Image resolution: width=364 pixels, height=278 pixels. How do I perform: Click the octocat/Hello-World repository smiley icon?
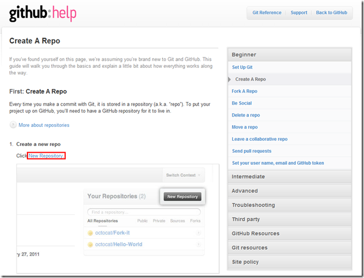pos(90,245)
